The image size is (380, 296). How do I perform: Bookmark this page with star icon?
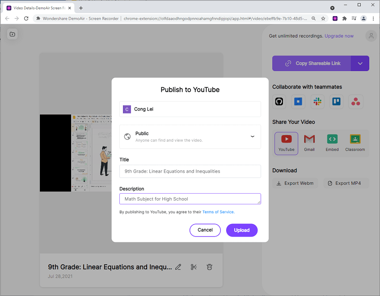click(323, 18)
